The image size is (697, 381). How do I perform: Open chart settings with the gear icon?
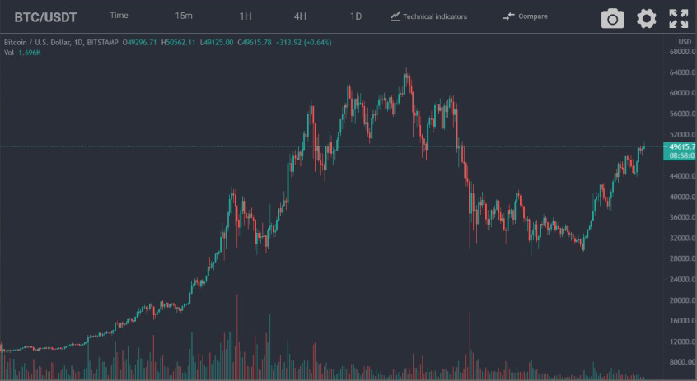click(x=646, y=18)
